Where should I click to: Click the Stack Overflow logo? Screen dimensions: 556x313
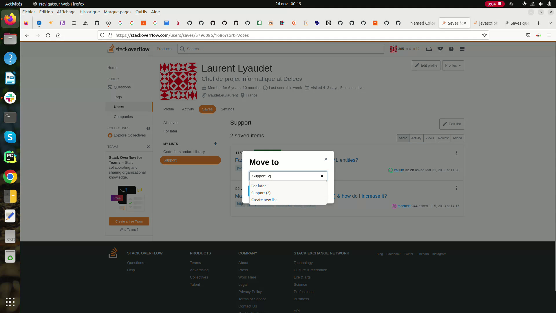coord(129,49)
